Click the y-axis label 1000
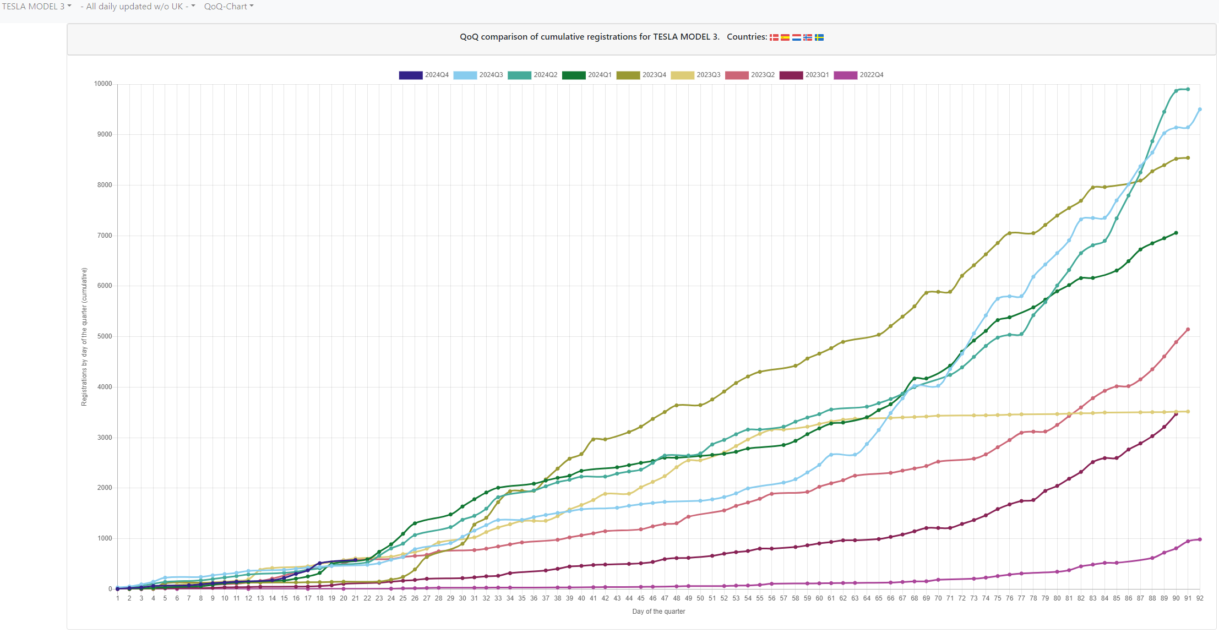The width and height of the screenshot is (1219, 633). point(105,538)
